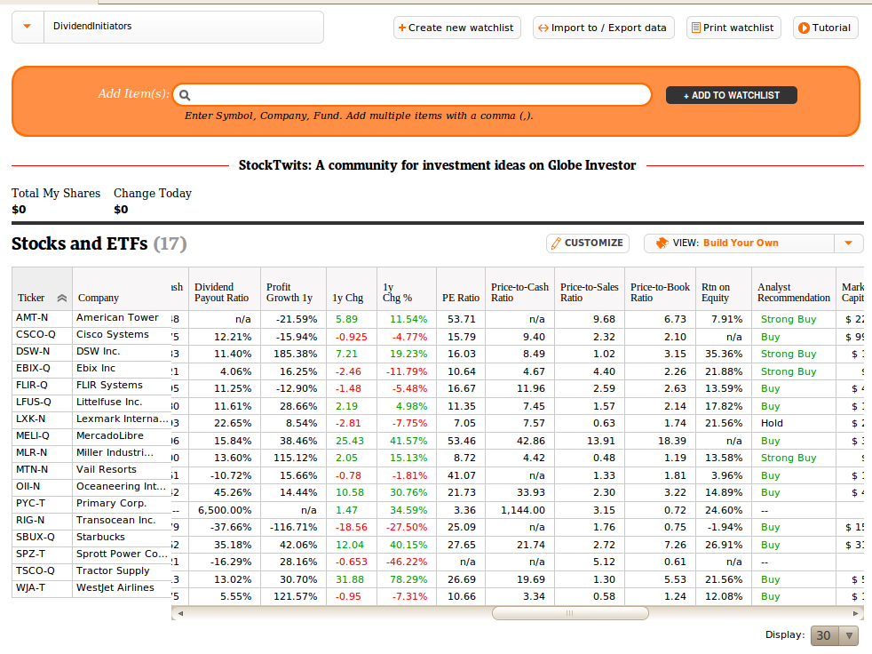Click the CUSTOMIZE button with pencil
This screenshot has width=872, height=654.
(587, 243)
